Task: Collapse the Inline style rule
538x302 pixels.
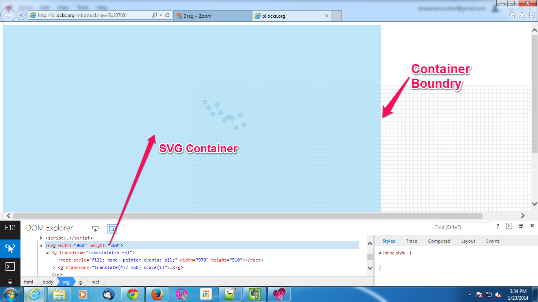Action: coord(380,253)
